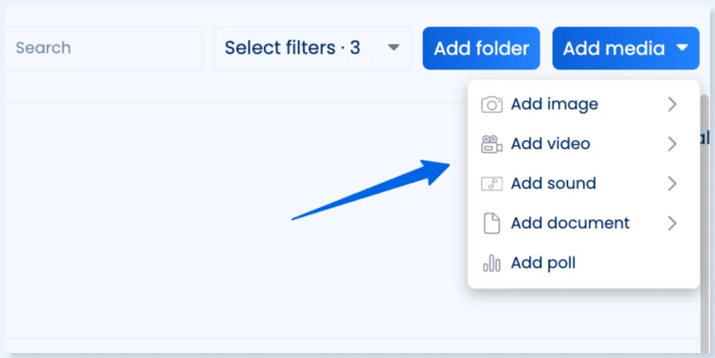Expand the Add image submenu chevron
Viewport: 715px width, 358px height.
672,104
